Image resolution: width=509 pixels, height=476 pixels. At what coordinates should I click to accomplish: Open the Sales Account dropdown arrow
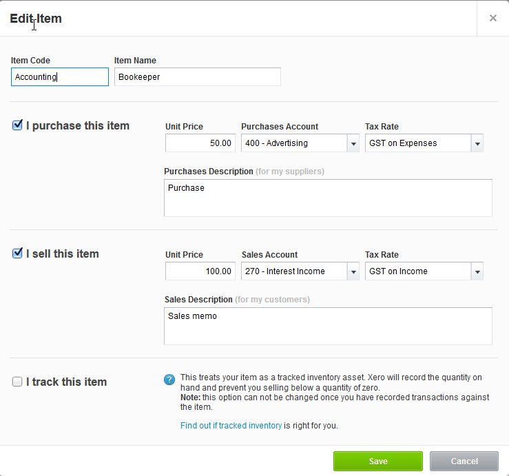point(353,271)
